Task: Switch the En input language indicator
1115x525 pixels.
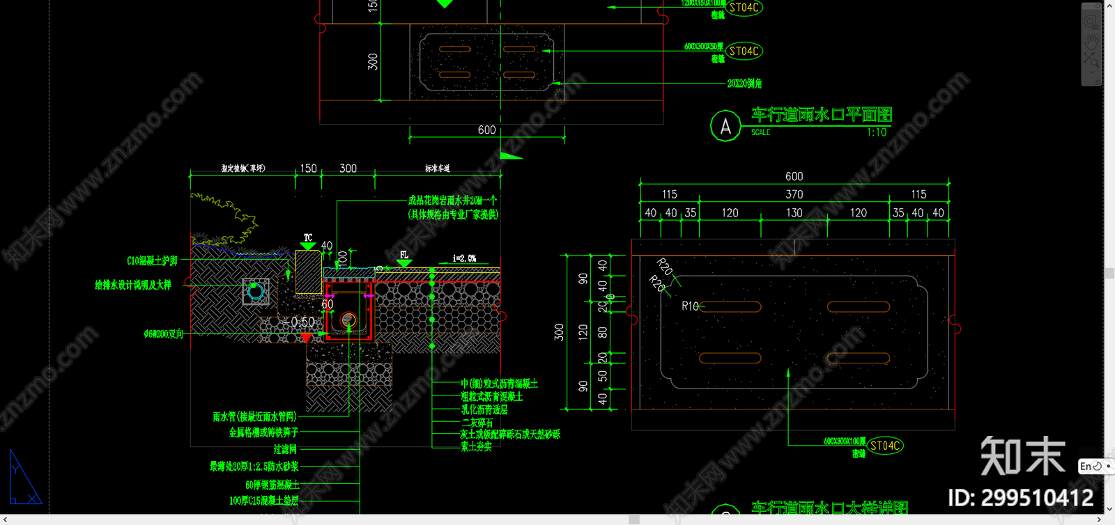Action: (1085, 467)
